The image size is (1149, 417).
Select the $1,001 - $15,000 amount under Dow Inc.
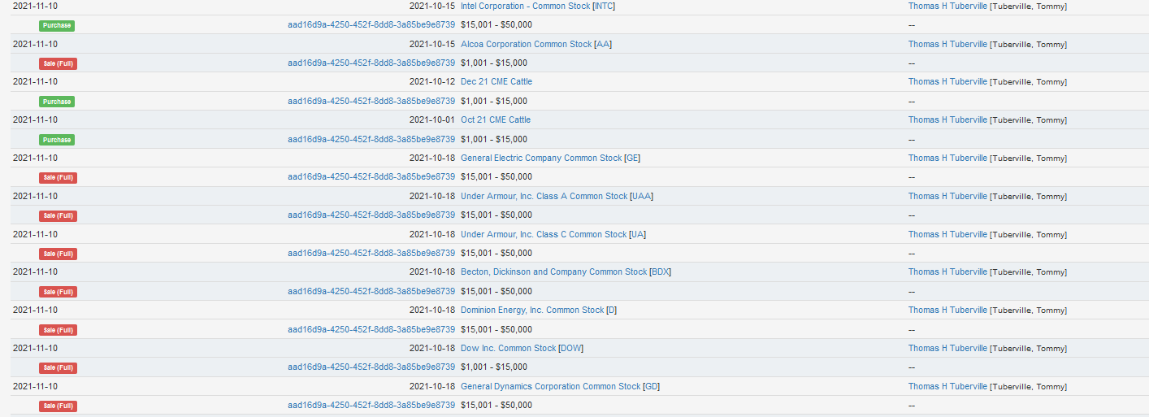click(494, 367)
